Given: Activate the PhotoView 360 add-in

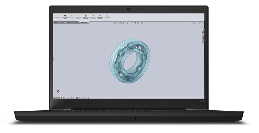Looking at the screenshot, I should click(x=65, y=17).
